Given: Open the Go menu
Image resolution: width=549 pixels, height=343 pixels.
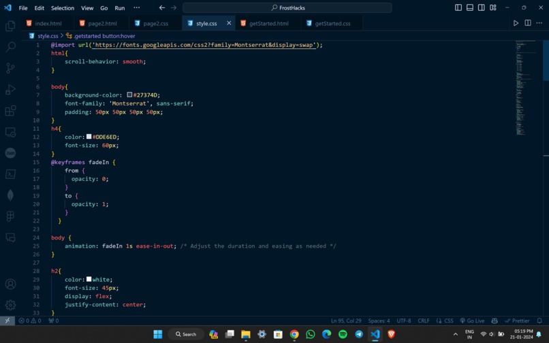Looking at the screenshot, I should click(x=104, y=7).
